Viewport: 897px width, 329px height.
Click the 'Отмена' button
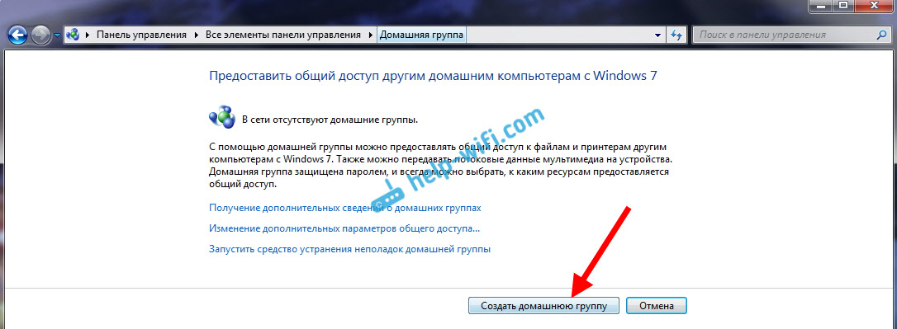click(657, 306)
